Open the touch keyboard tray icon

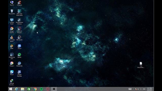[130, 89]
